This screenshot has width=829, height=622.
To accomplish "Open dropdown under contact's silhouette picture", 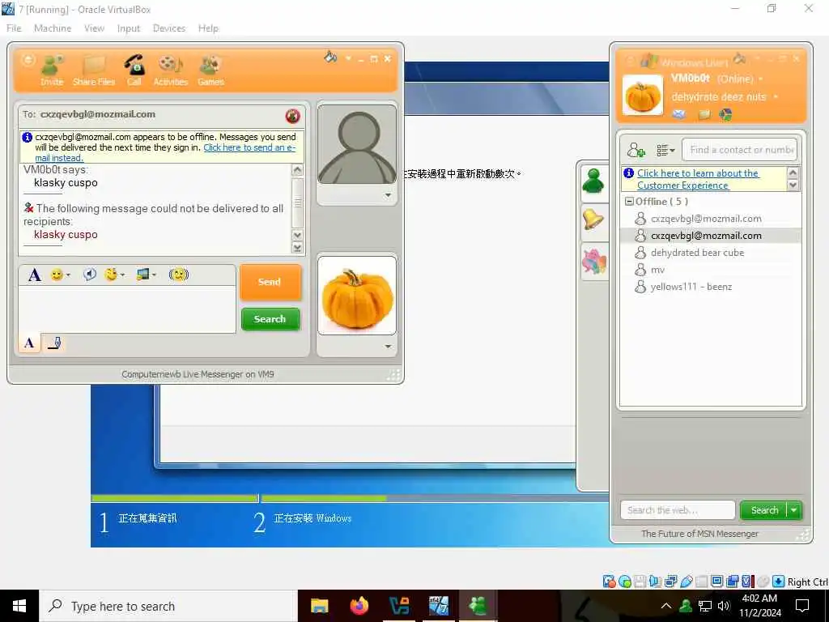I will pos(388,195).
